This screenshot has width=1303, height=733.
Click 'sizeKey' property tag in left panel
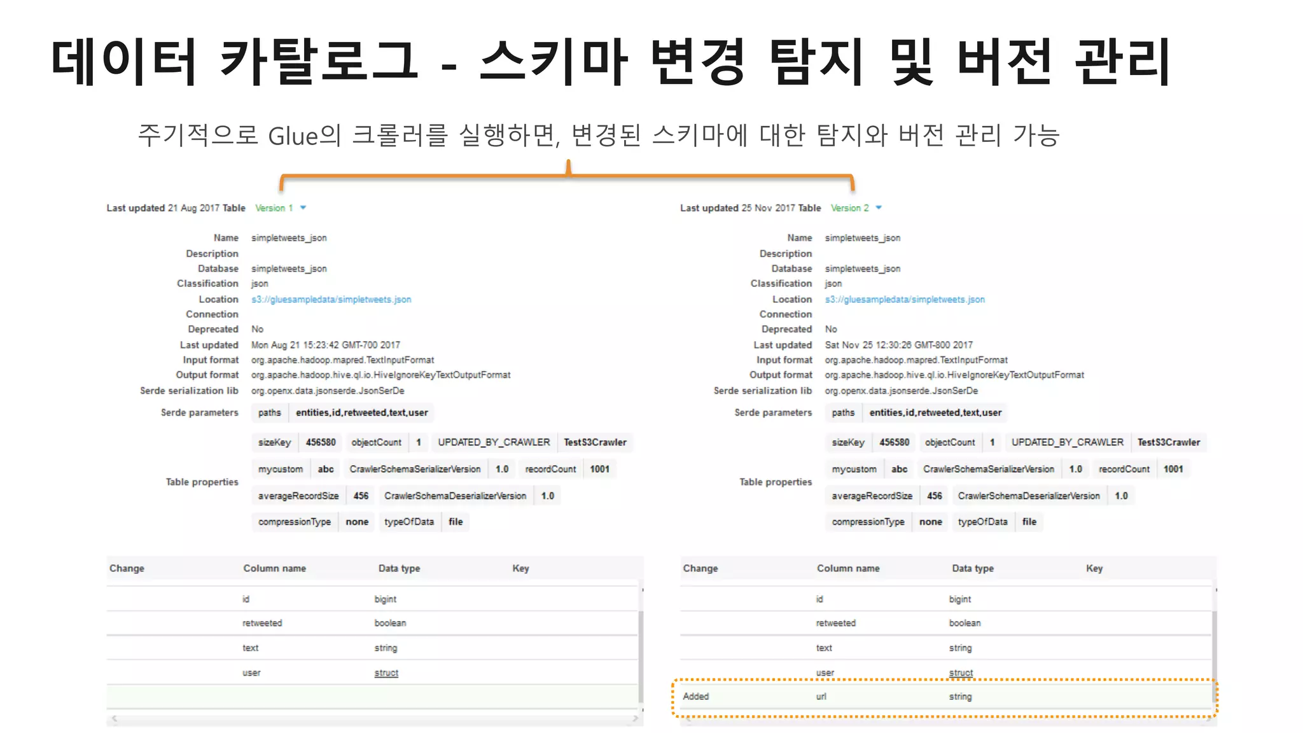[x=274, y=442]
